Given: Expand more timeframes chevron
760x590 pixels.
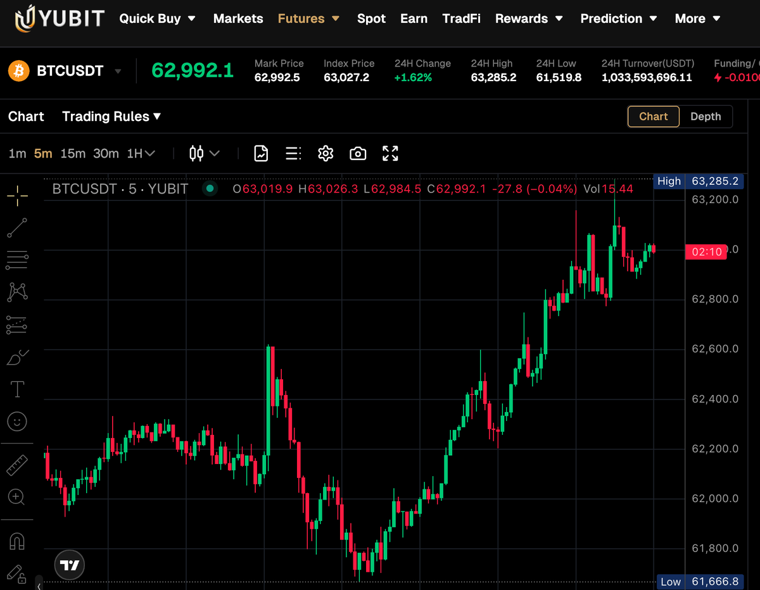Looking at the screenshot, I should [150, 153].
